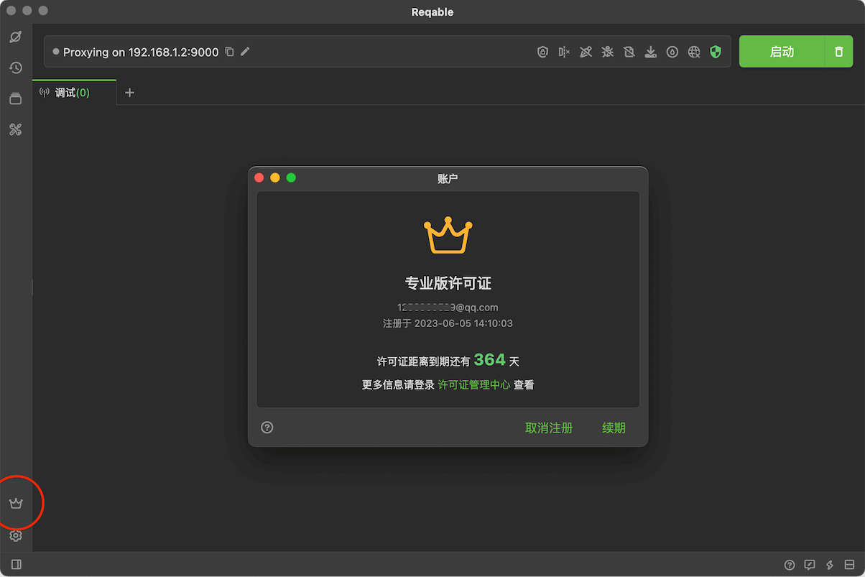Click the 专业版许可证 heading
Image resolution: width=865 pixels, height=577 pixels.
pos(448,283)
